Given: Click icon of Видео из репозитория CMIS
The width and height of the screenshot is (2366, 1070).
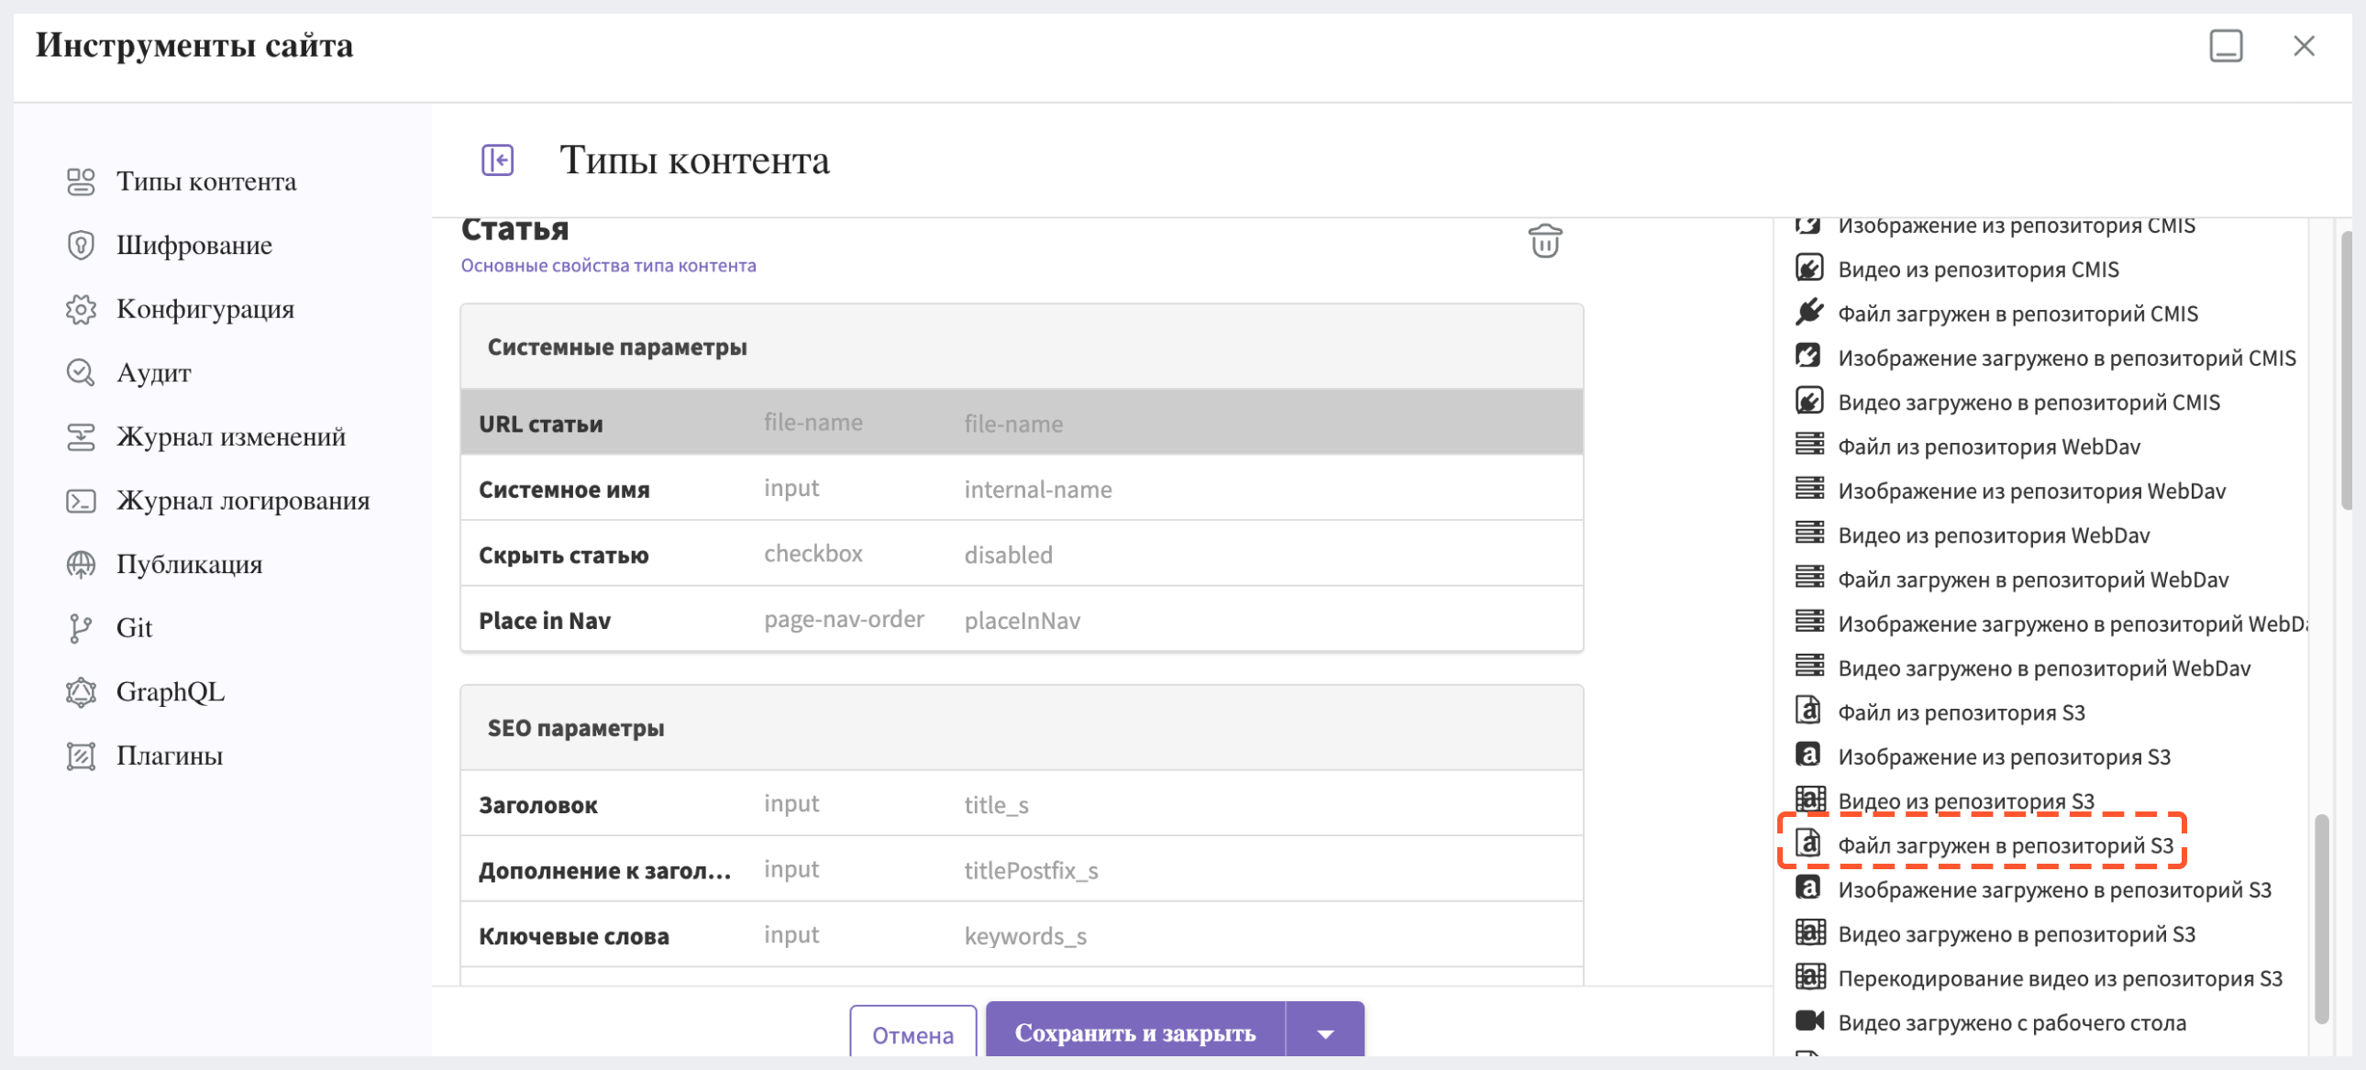Looking at the screenshot, I should click(x=1809, y=269).
